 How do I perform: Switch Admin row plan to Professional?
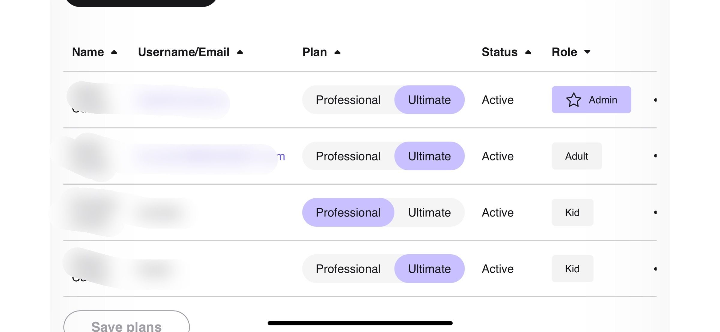348,100
